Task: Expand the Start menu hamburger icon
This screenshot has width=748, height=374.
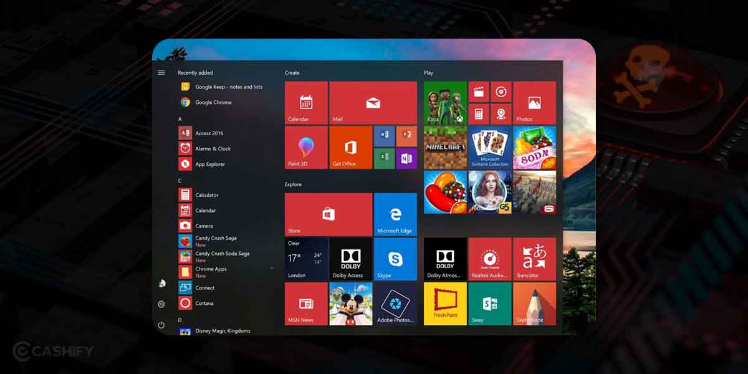Action: tap(161, 72)
